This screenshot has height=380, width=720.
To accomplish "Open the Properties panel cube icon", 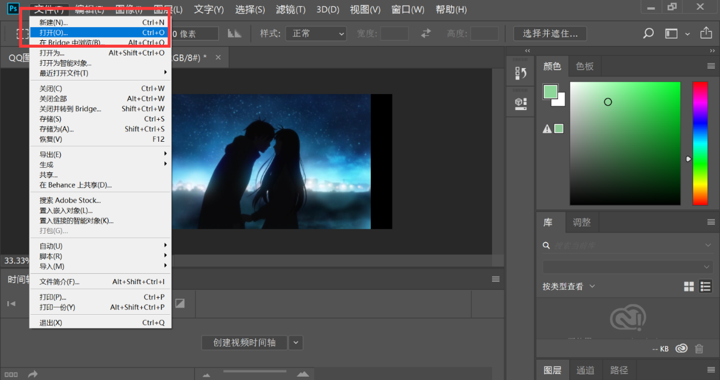I will tap(520, 103).
